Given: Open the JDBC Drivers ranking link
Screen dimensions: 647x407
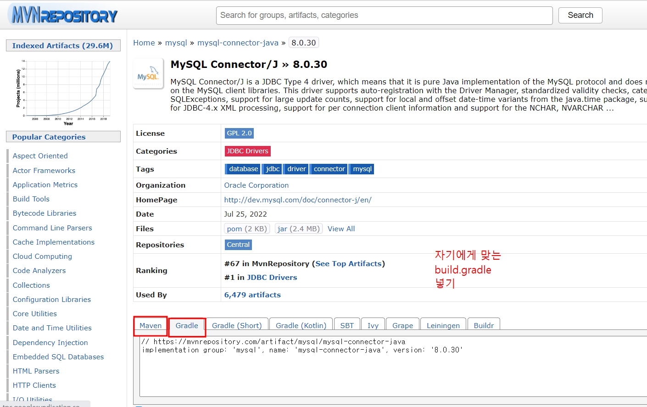Looking at the screenshot, I should coord(272,278).
